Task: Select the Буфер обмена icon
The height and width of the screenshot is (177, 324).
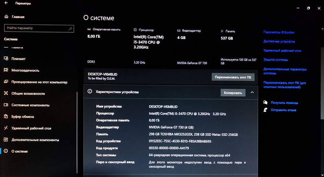Action: (6, 116)
